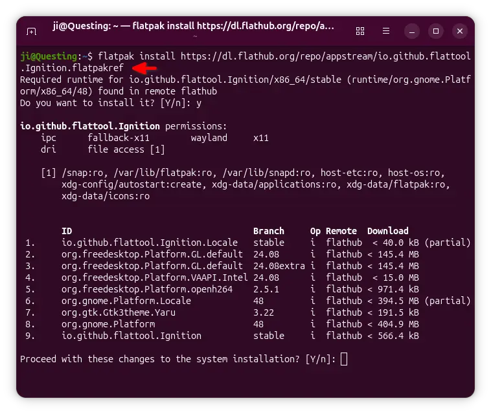Click the tab overview grid icon
This screenshot has height=414, width=491.
(x=361, y=31)
